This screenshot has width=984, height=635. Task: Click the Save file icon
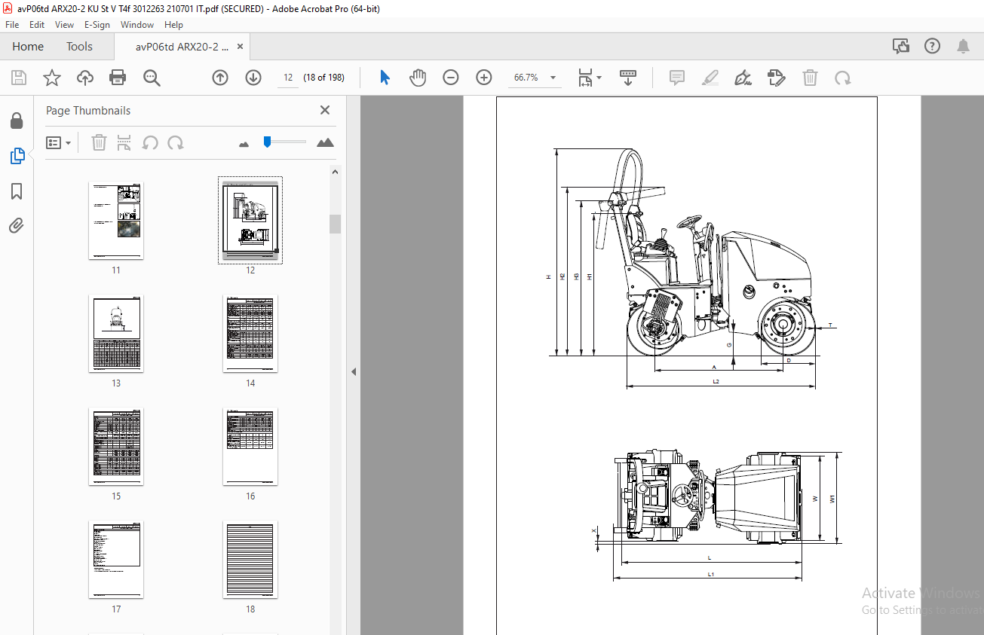point(19,78)
